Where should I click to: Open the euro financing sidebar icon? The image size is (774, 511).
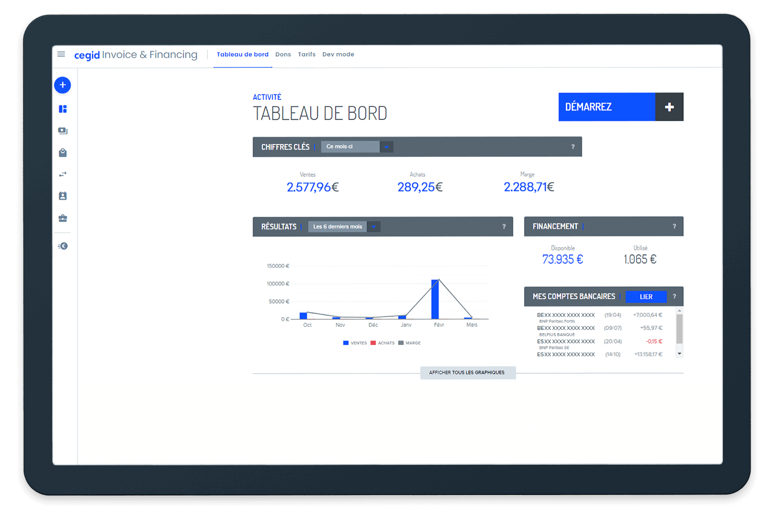(x=63, y=246)
